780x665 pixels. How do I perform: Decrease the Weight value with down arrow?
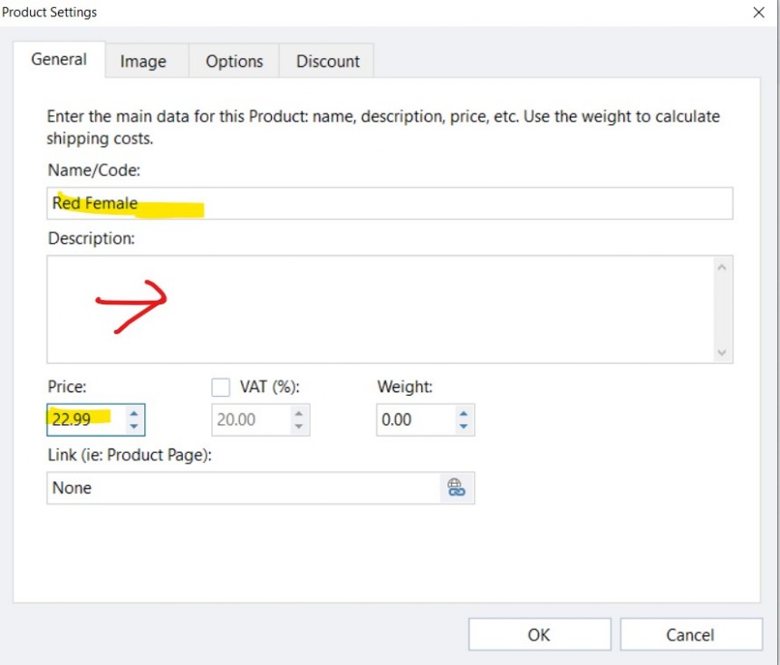pos(464,427)
